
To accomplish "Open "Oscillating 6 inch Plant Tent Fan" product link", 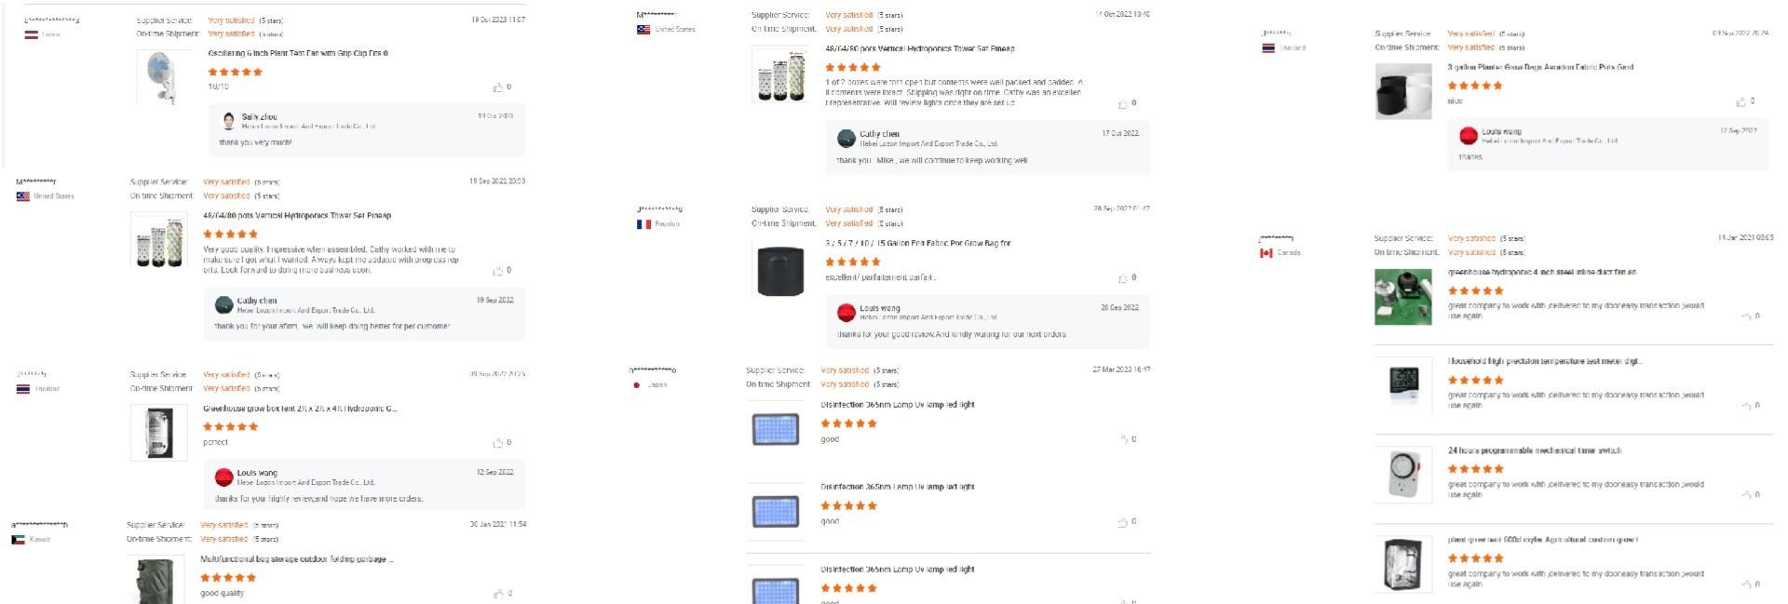I will click(298, 54).
